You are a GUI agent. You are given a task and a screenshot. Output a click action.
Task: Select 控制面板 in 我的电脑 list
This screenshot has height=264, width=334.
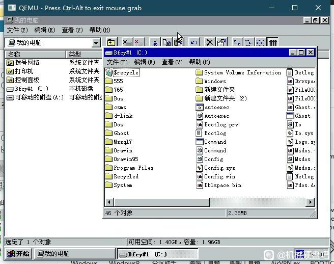pos(23,80)
